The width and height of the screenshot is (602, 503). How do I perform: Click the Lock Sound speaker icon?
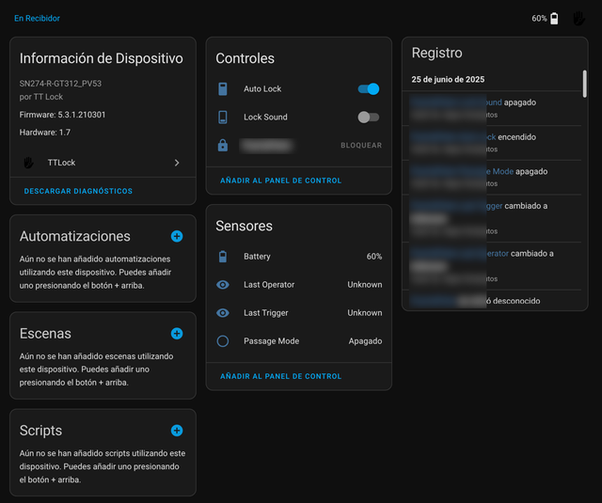coord(223,118)
